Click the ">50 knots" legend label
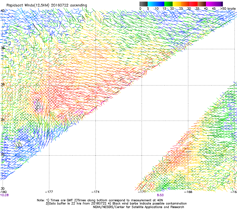Image resolution: width=237 pixels, height=209 pixels. (228, 9)
